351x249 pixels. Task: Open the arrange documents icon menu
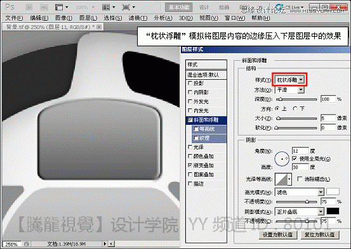click(109, 8)
